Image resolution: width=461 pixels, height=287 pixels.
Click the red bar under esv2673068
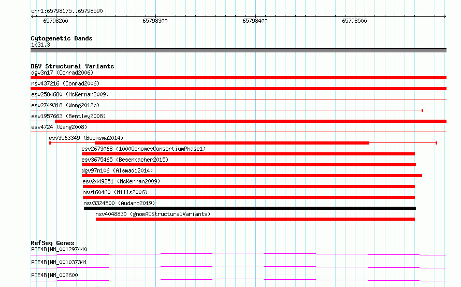pyautogui.click(x=248, y=154)
